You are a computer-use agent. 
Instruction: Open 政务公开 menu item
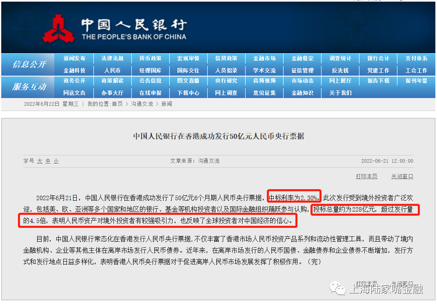click(74, 81)
